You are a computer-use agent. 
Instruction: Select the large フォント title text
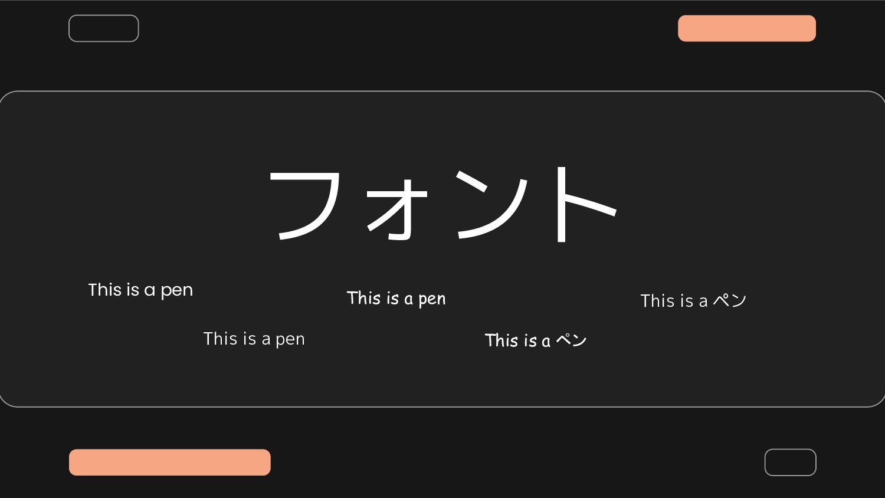(442, 204)
